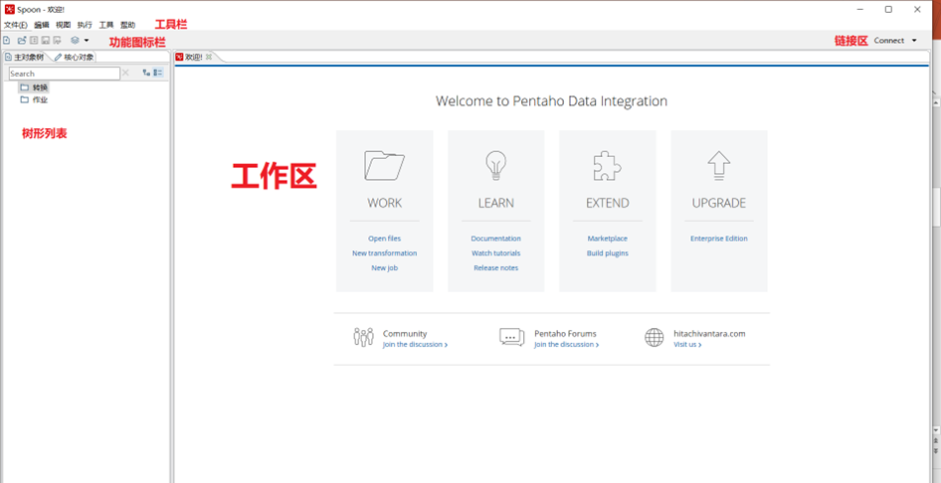Select the 作业 folder in the tree
Image resolution: width=941 pixels, height=483 pixels.
pyautogui.click(x=39, y=99)
